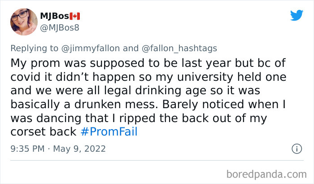Open the @MJBos8 handle
The width and height of the screenshot is (314, 184).
point(61,28)
